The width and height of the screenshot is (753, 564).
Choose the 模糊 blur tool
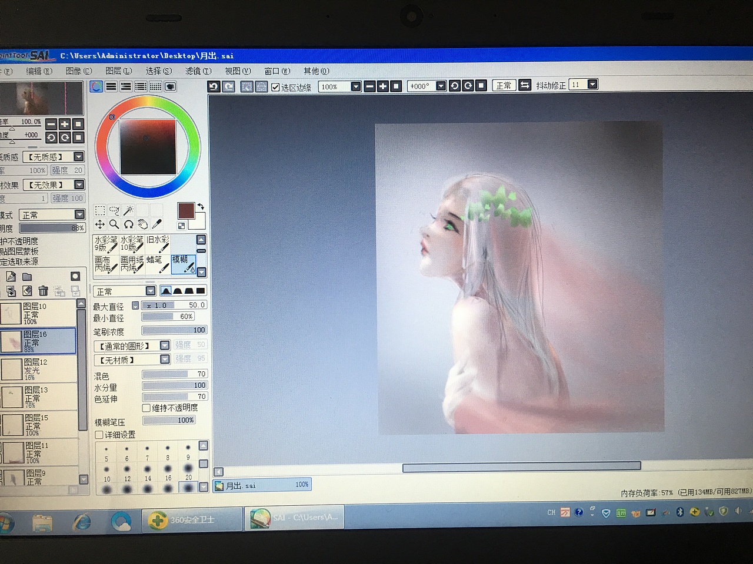click(x=183, y=264)
